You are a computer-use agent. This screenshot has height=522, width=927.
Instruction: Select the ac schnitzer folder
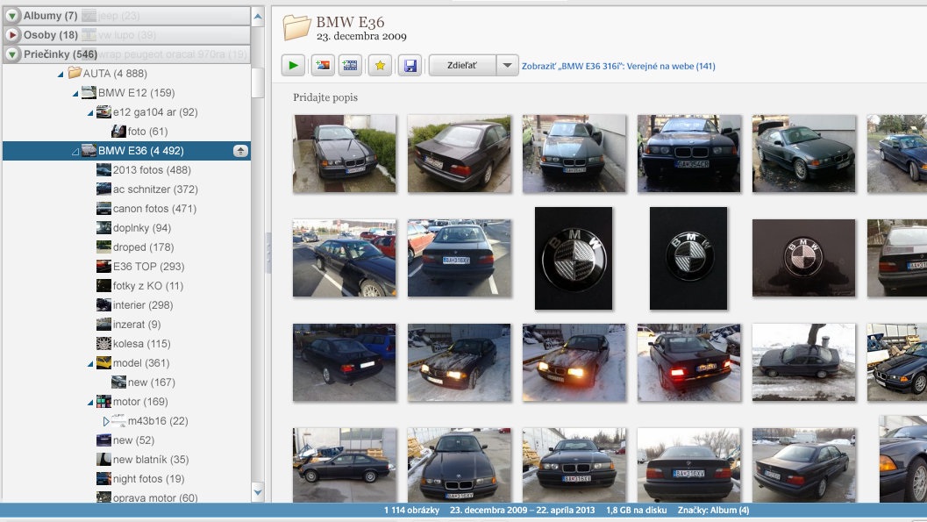[142, 189]
